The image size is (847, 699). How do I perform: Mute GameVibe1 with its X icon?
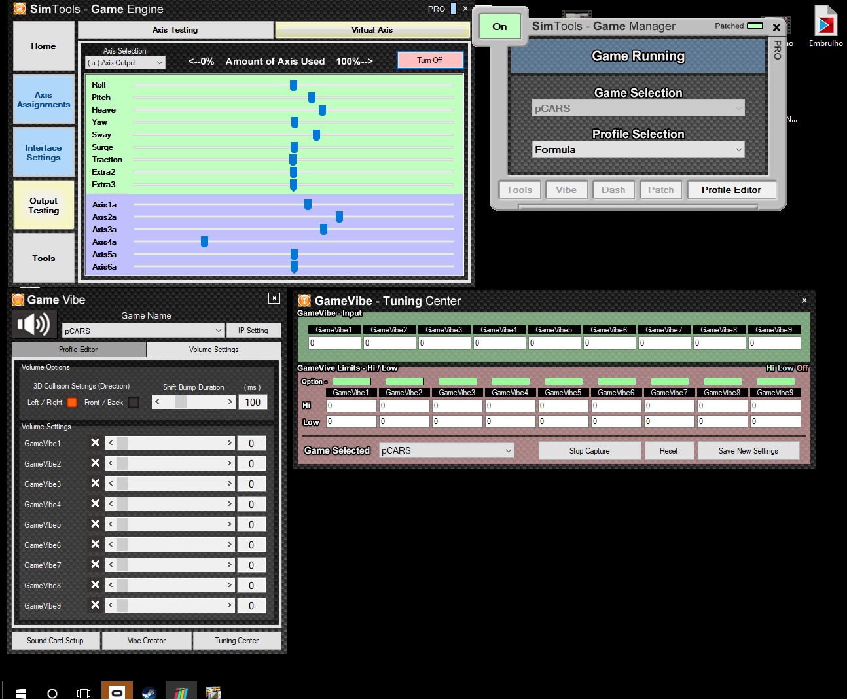coord(96,443)
